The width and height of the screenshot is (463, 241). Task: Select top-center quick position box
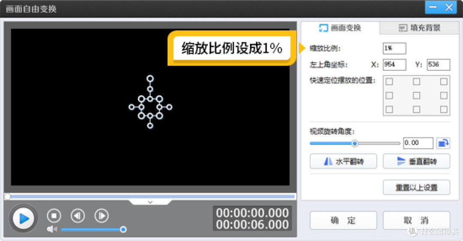(416, 81)
